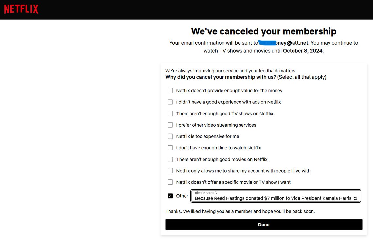
Task: Check 'There aren't enough good movies on Netflix'
Action: coord(170,159)
